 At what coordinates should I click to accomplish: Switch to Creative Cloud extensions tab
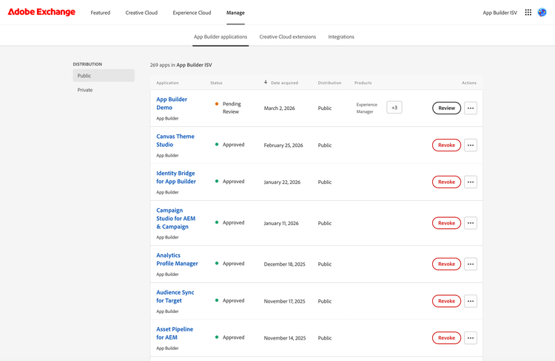coord(287,37)
